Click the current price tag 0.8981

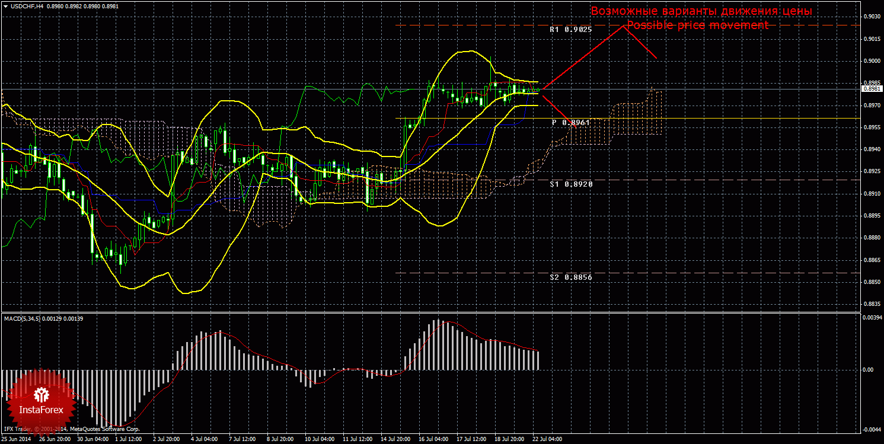click(872, 88)
